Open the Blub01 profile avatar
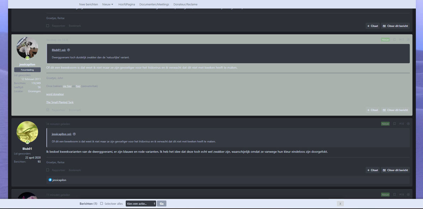 pyautogui.click(x=27, y=132)
